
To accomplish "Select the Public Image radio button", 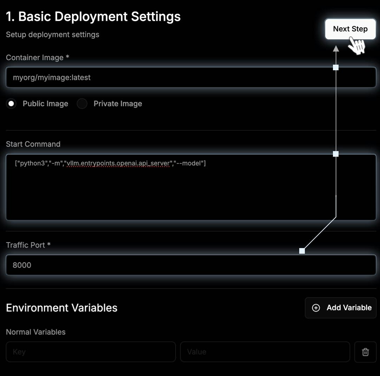I will click(11, 104).
